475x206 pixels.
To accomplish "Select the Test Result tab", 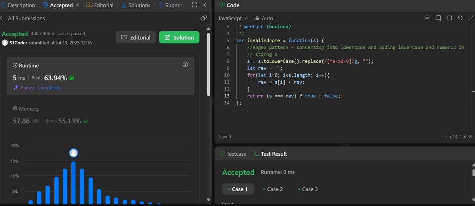I will [270, 154].
